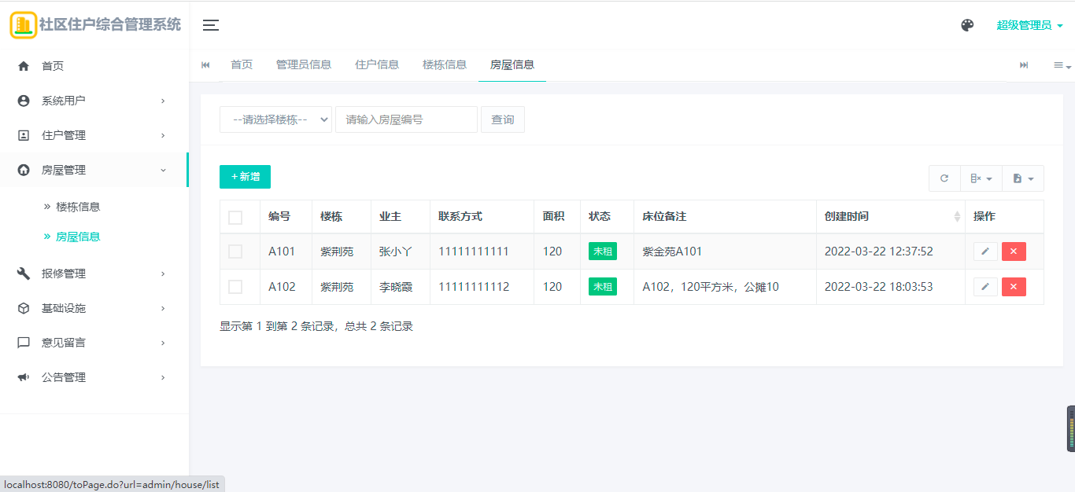Click the megaphone icon beside 公告管理

click(x=24, y=377)
